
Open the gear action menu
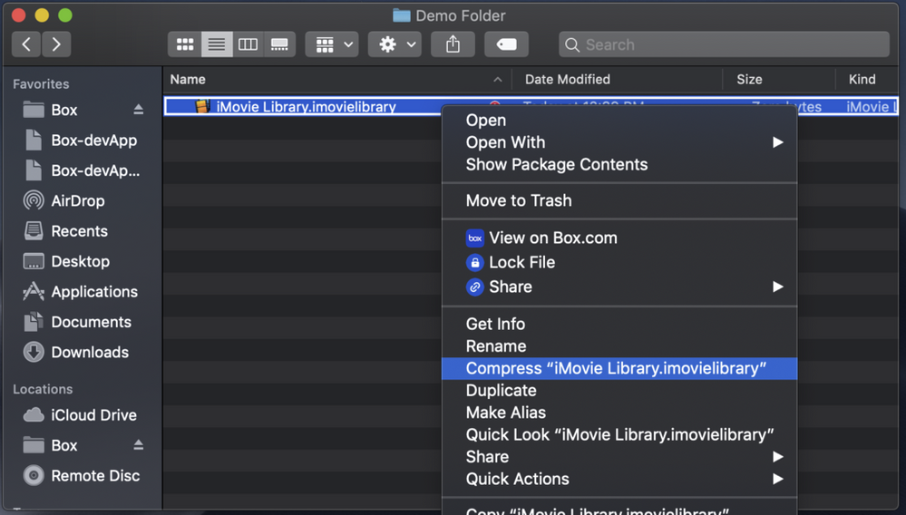[x=395, y=44]
